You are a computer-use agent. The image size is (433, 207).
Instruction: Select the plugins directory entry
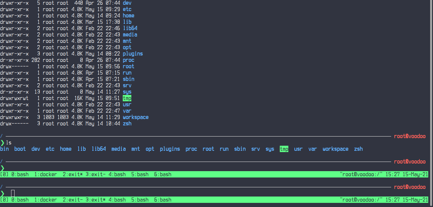click(170, 149)
